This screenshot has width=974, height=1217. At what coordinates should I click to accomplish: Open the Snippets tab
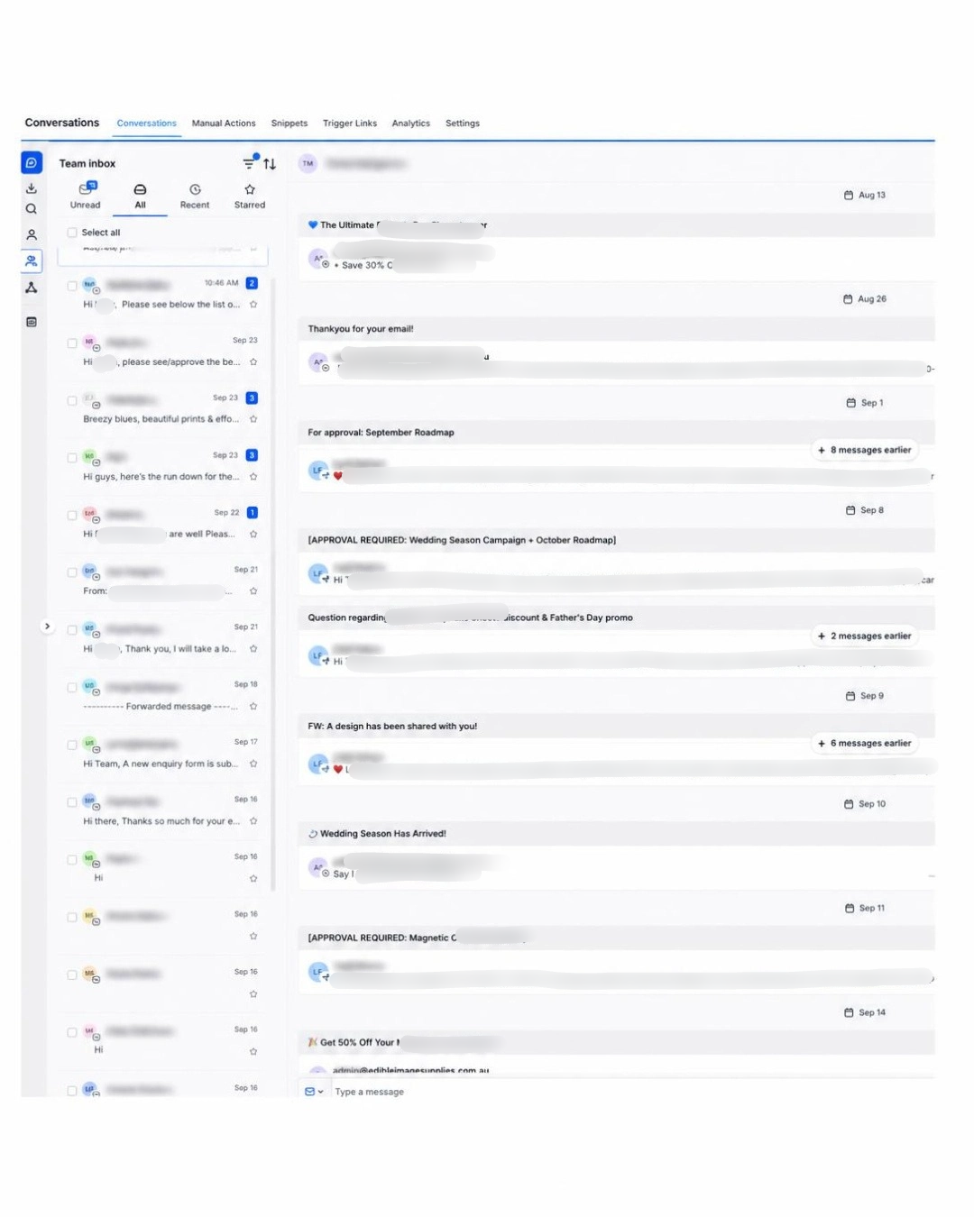click(x=289, y=124)
